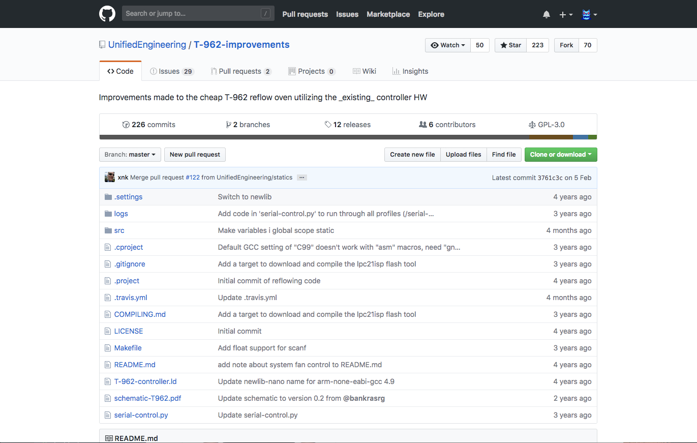Image resolution: width=697 pixels, height=443 pixels.
Task: Open the T-962-improvements repository link
Action: [241, 45]
